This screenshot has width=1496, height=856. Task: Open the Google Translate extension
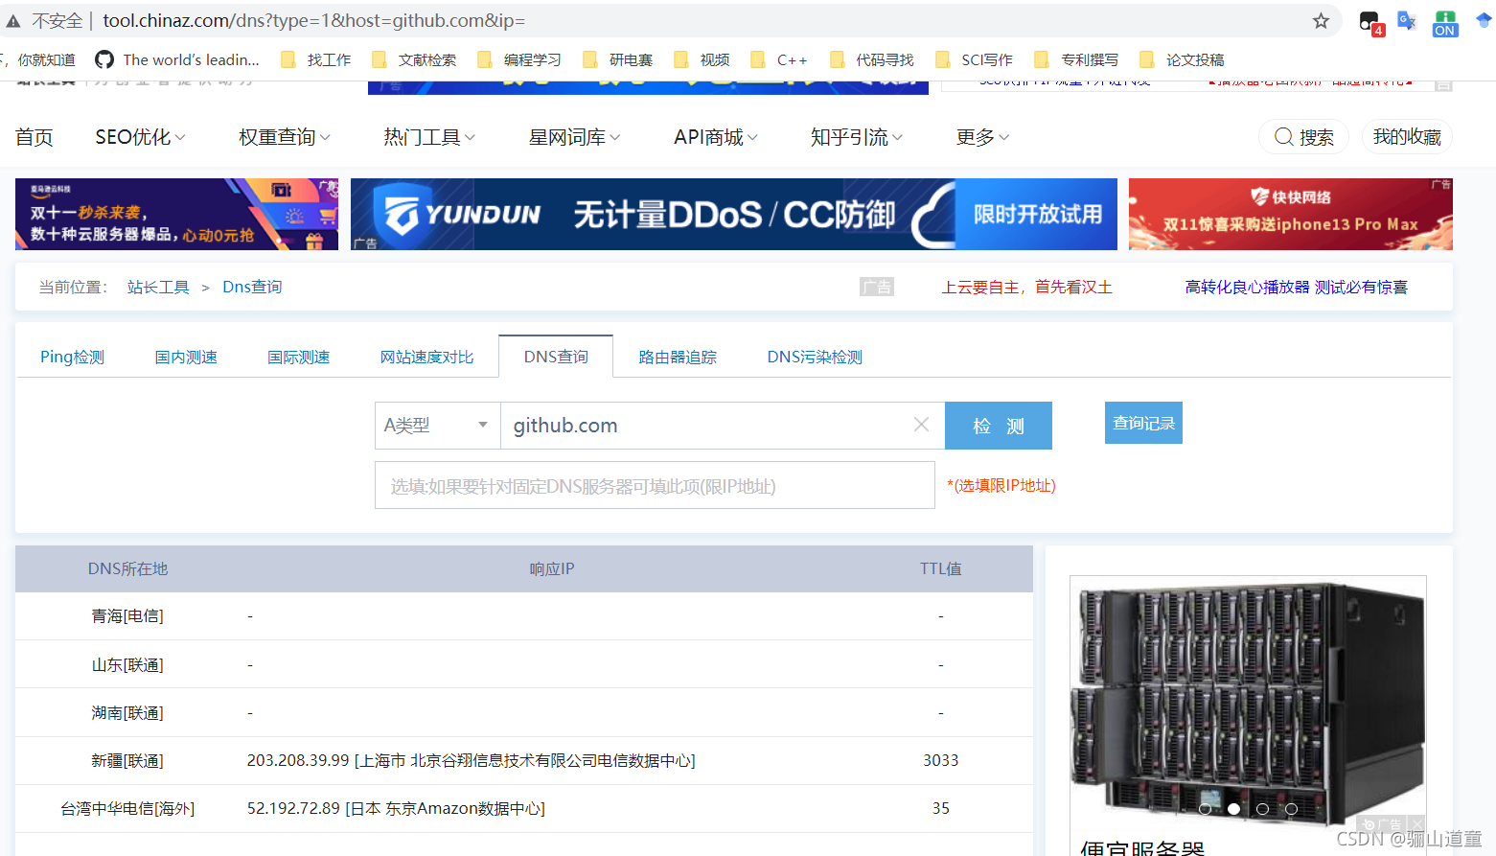tap(1407, 21)
